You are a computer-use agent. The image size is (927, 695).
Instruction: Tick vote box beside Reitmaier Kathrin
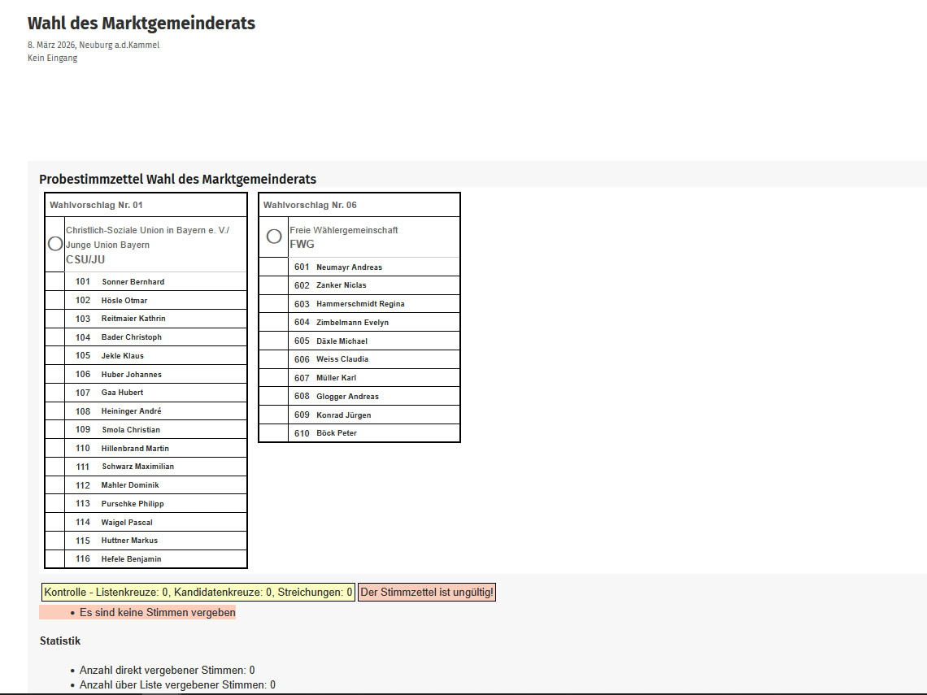55,319
